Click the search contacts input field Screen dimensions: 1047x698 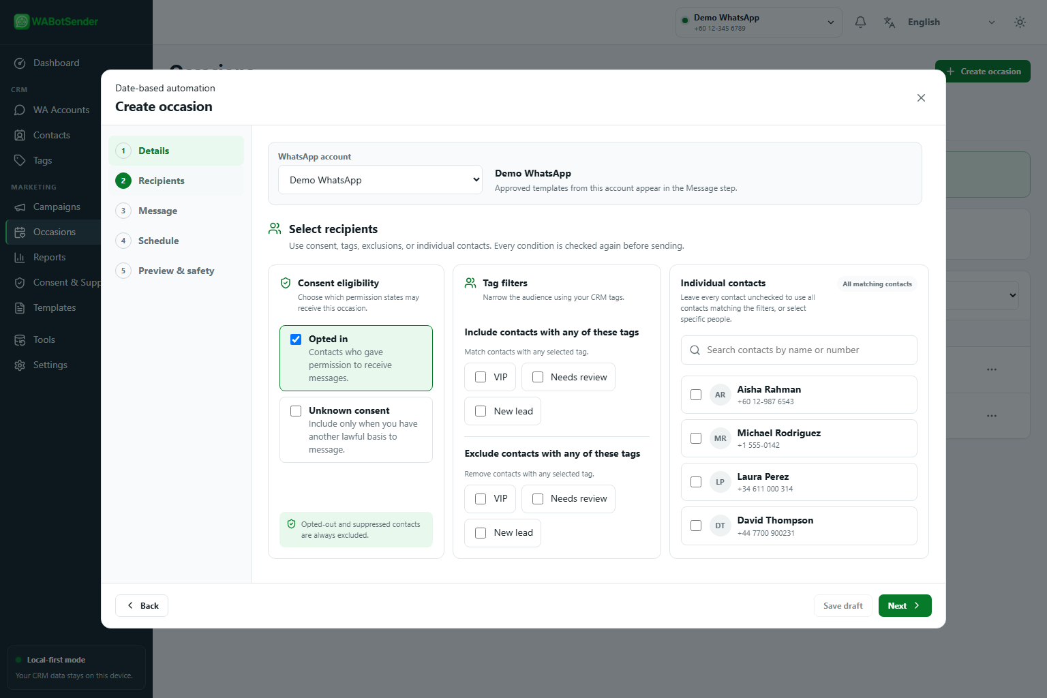(x=799, y=350)
